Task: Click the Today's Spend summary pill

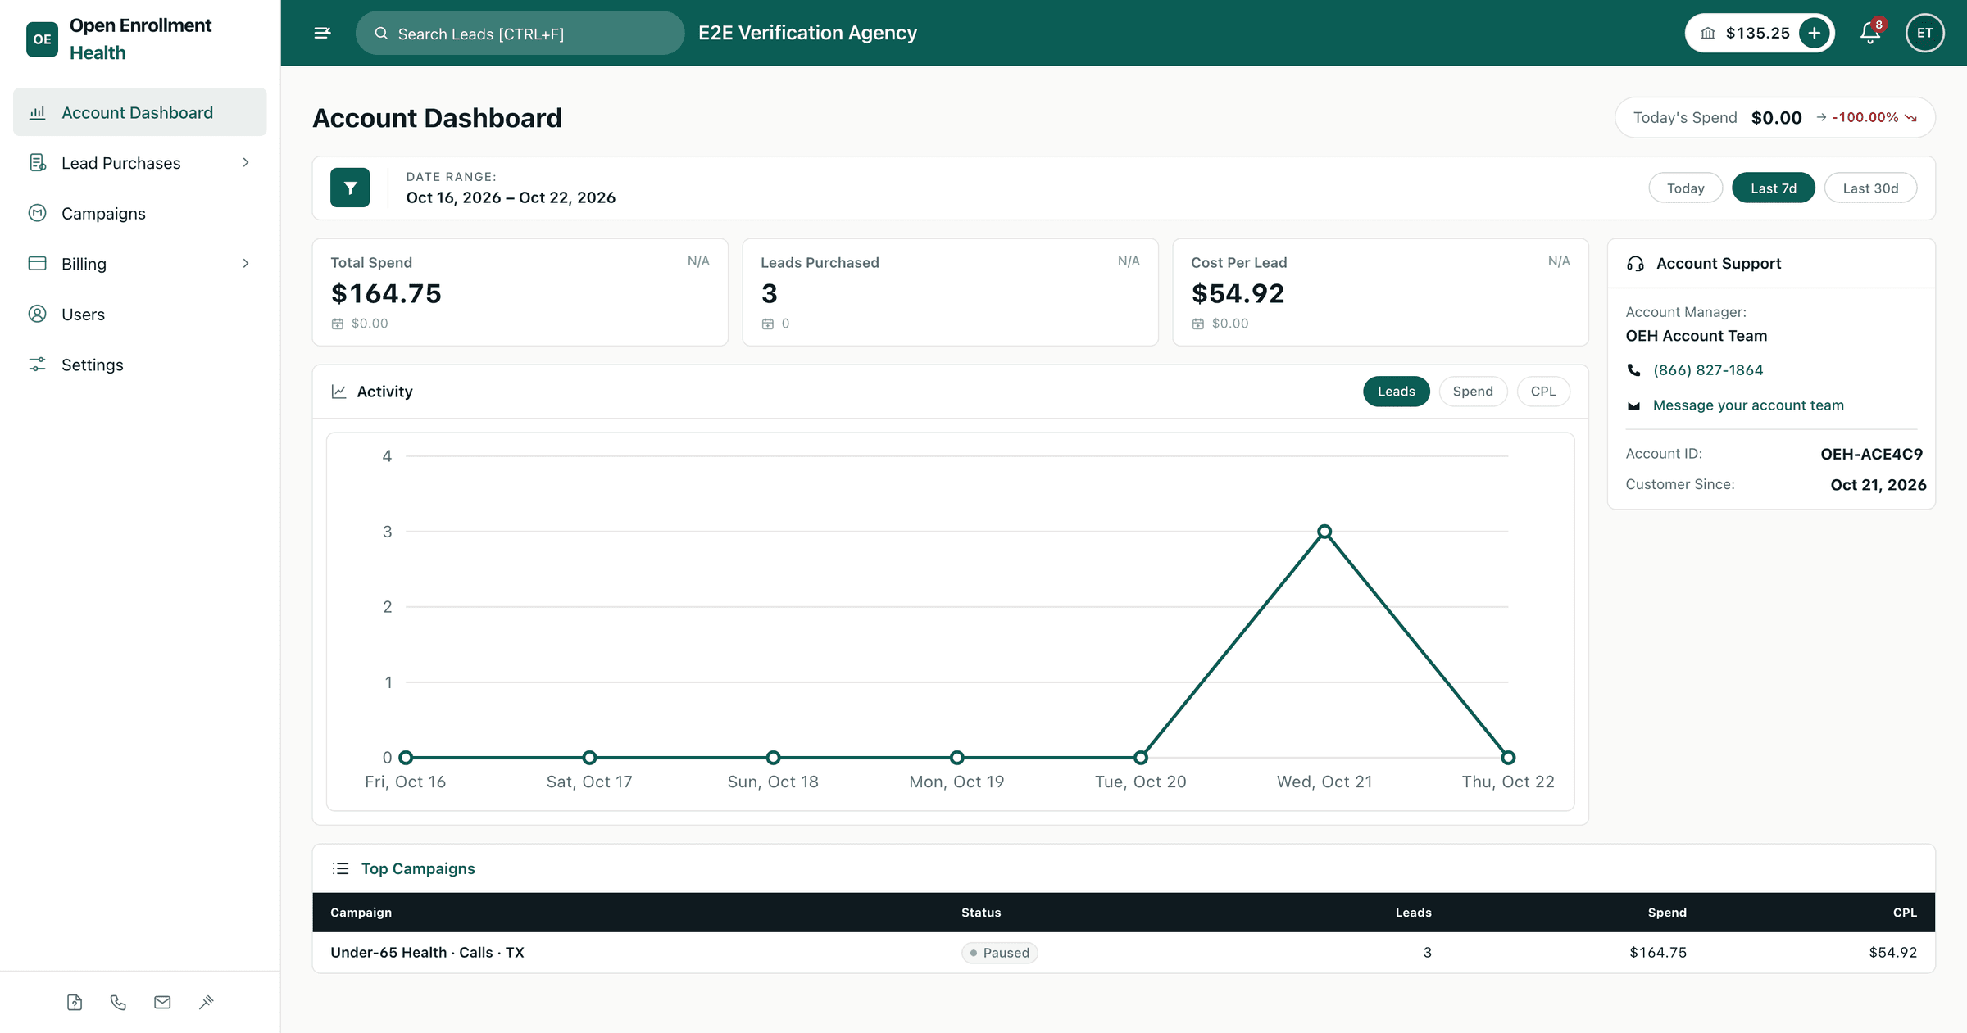Action: click(1774, 118)
